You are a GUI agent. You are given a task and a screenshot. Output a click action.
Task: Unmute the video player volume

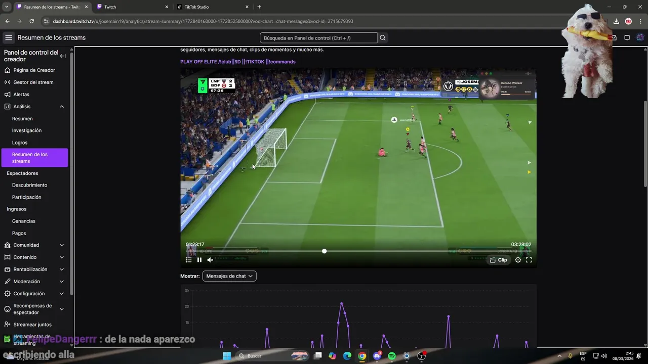click(x=210, y=260)
